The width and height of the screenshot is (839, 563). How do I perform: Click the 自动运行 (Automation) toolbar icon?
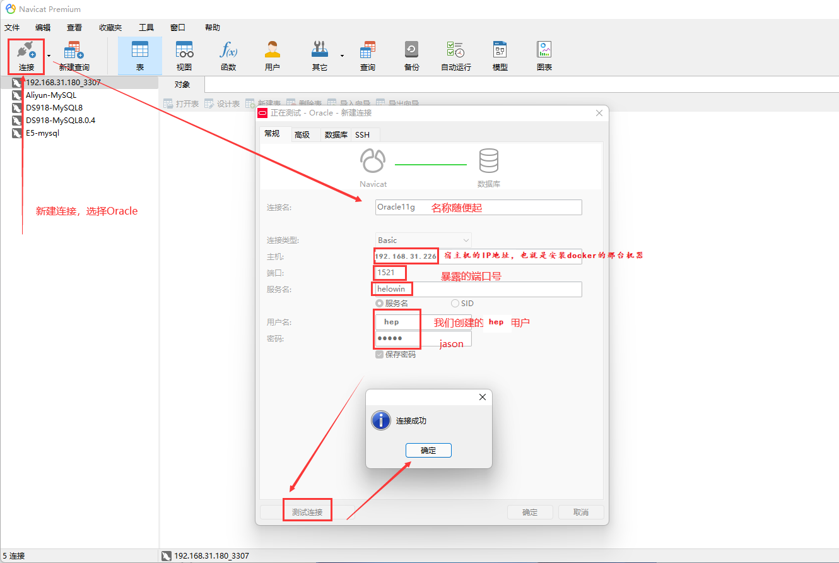pyautogui.click(x=455, y=56)
